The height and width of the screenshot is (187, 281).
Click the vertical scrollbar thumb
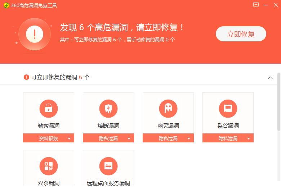(x=279, y=101)
